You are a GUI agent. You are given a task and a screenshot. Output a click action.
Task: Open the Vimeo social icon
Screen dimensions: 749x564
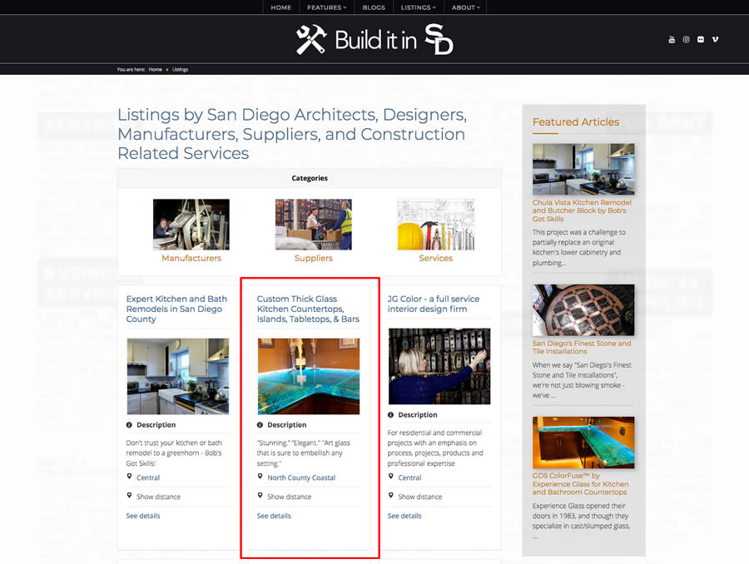[x=715, y=40]
